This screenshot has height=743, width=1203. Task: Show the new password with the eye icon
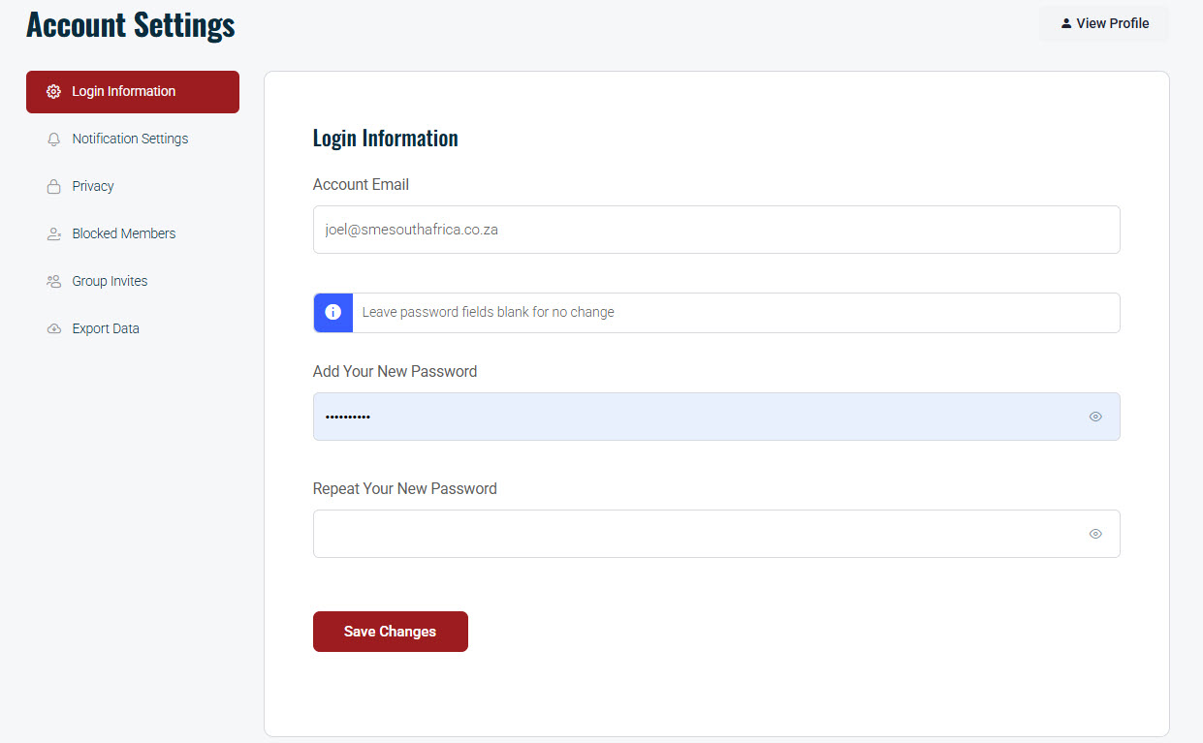click(1095, 417)
